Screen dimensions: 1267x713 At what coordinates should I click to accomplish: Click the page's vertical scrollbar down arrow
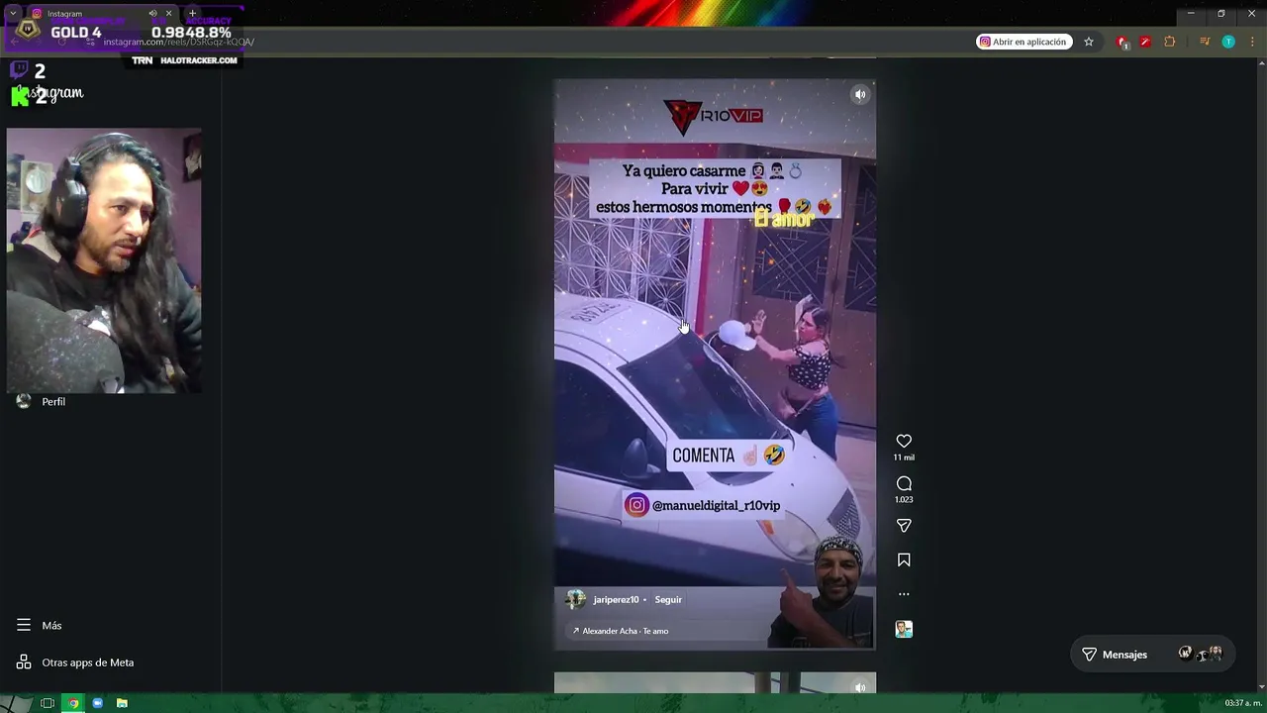point(1261,687)
